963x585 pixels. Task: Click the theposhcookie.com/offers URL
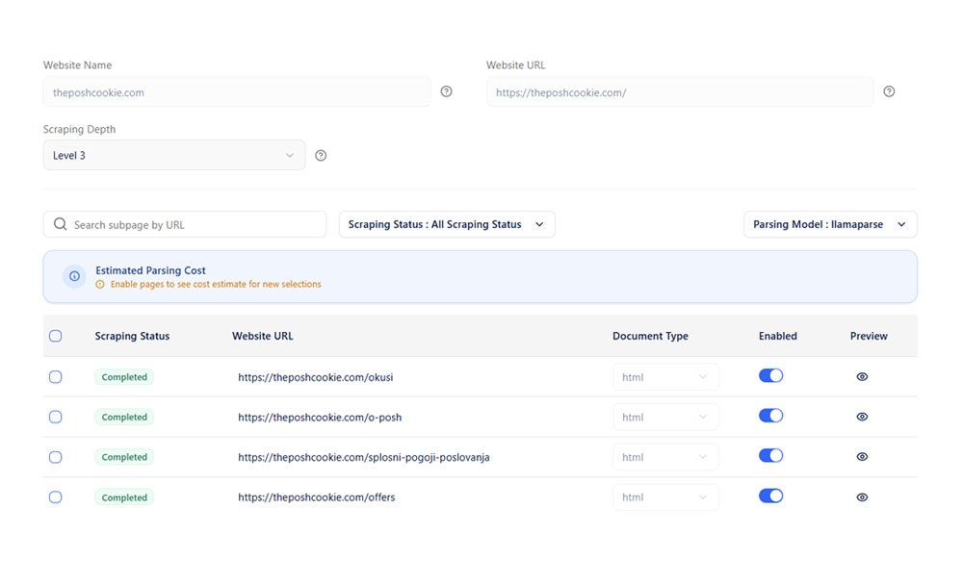(x=317, y=497)
